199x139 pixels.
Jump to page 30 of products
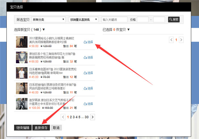[x=87, y=117]
